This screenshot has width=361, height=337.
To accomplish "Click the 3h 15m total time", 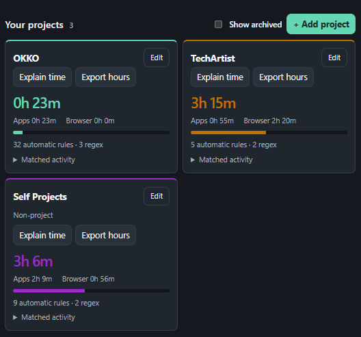I will 213,103.
